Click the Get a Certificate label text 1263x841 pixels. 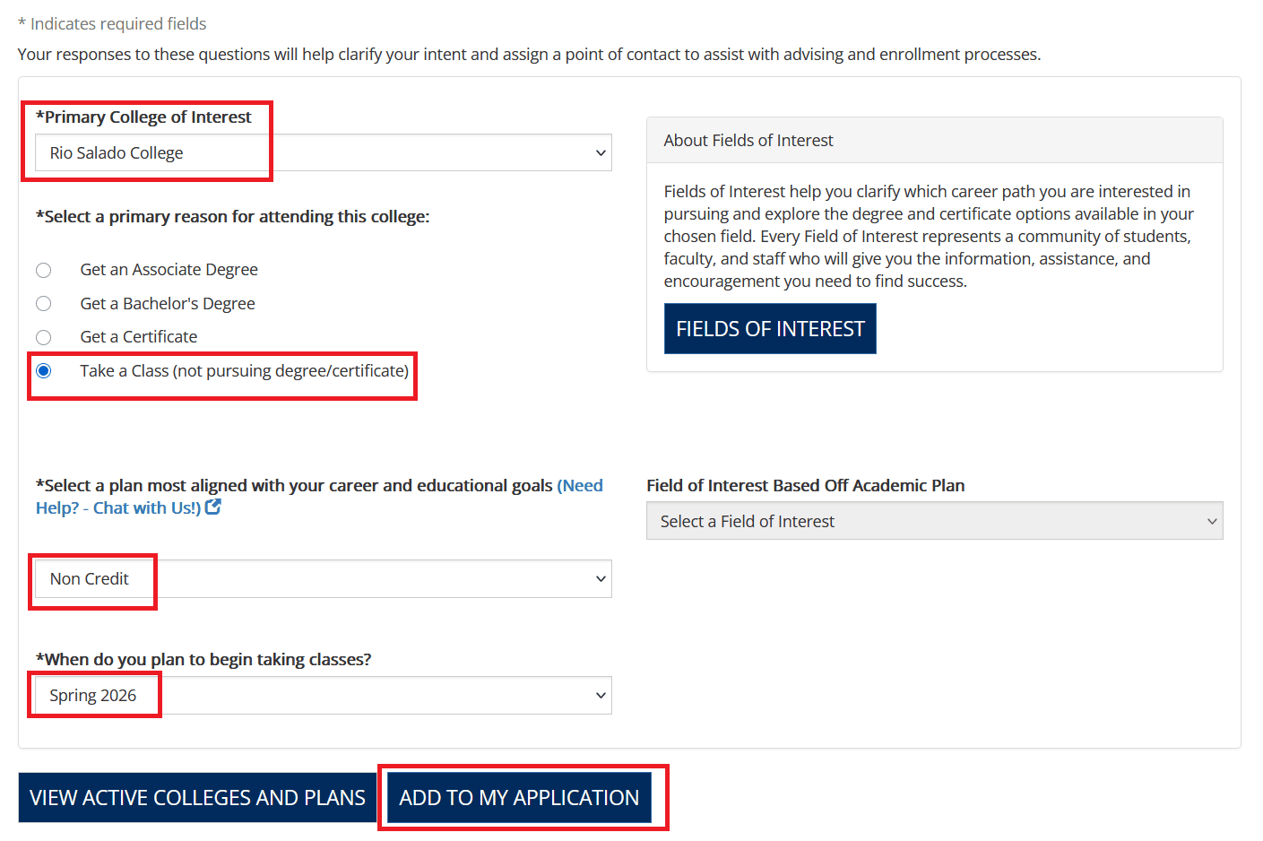(x=139, y=337)
